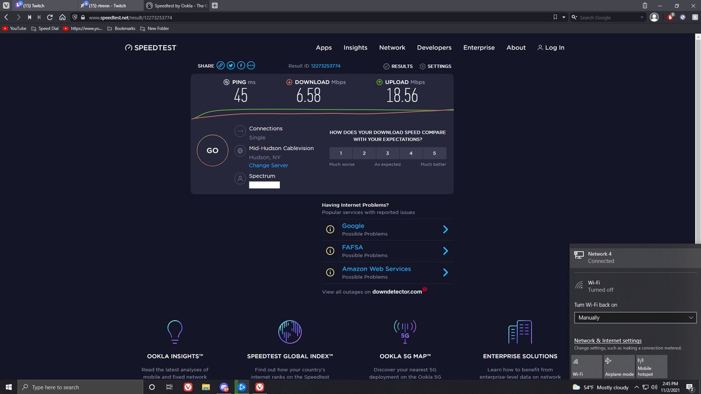Rate download speed as 2
701x394 pixels.
tap(365, 153)
